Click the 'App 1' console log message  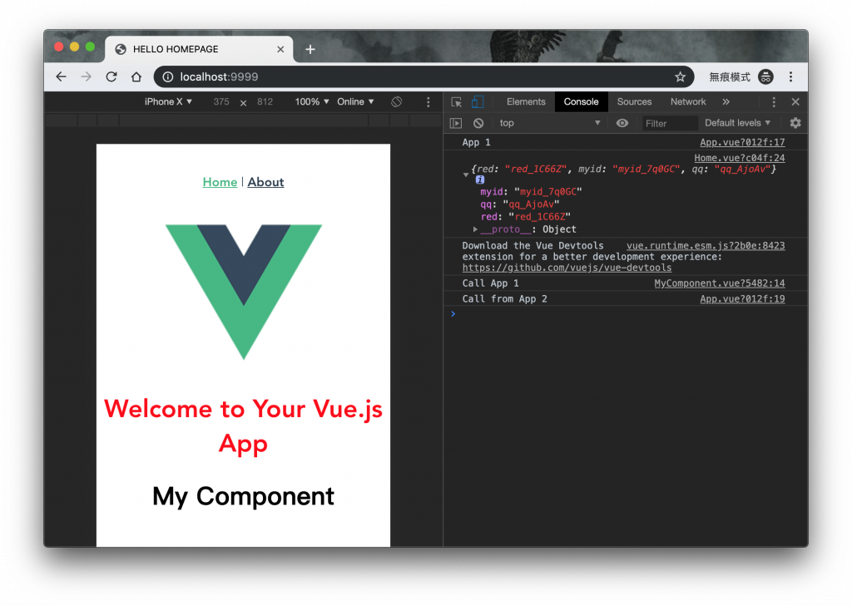[x=476, y=143]
